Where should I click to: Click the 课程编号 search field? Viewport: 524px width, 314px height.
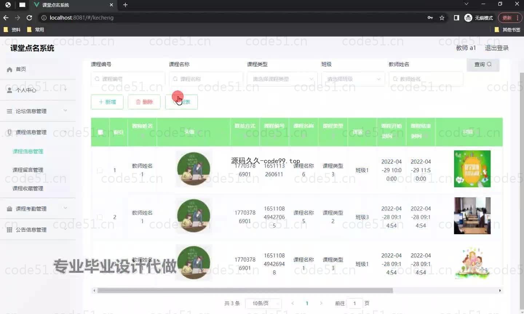[128, 79]
